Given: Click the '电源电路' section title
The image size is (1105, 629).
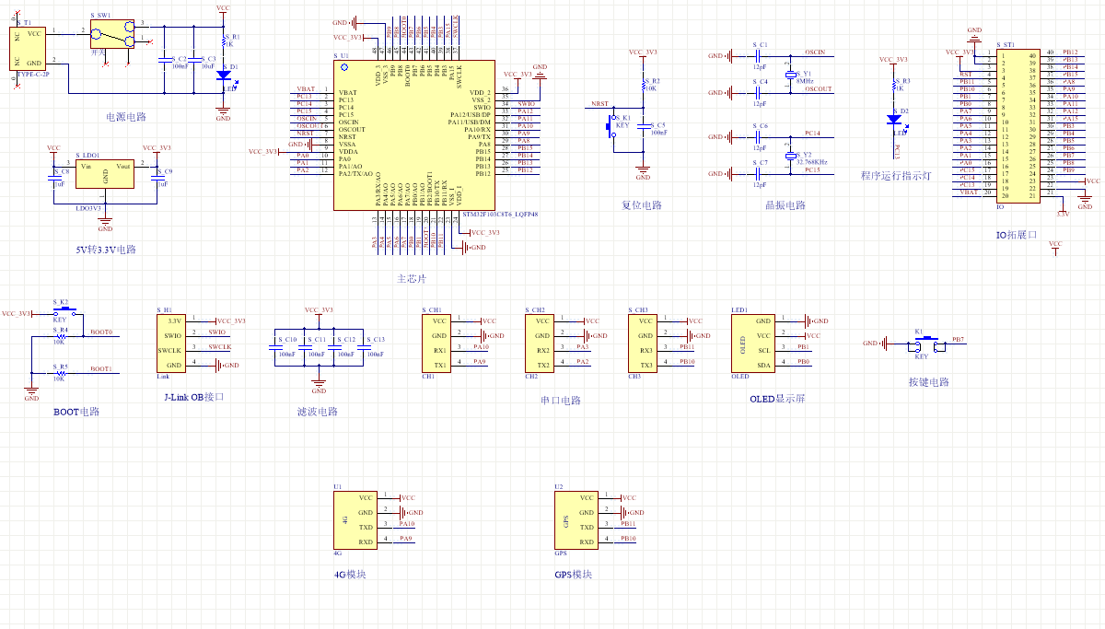Looking at the screenshot, I should pos(125,117).
